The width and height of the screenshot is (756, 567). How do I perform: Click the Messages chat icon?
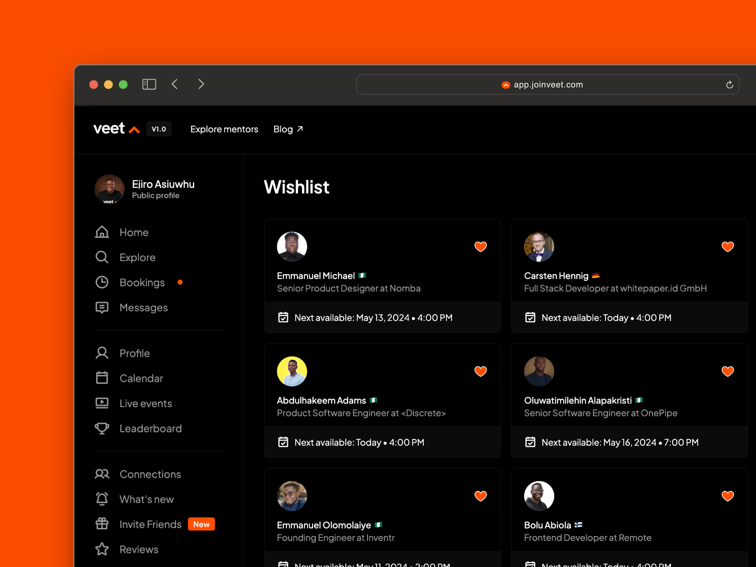(x=102, y=308)
